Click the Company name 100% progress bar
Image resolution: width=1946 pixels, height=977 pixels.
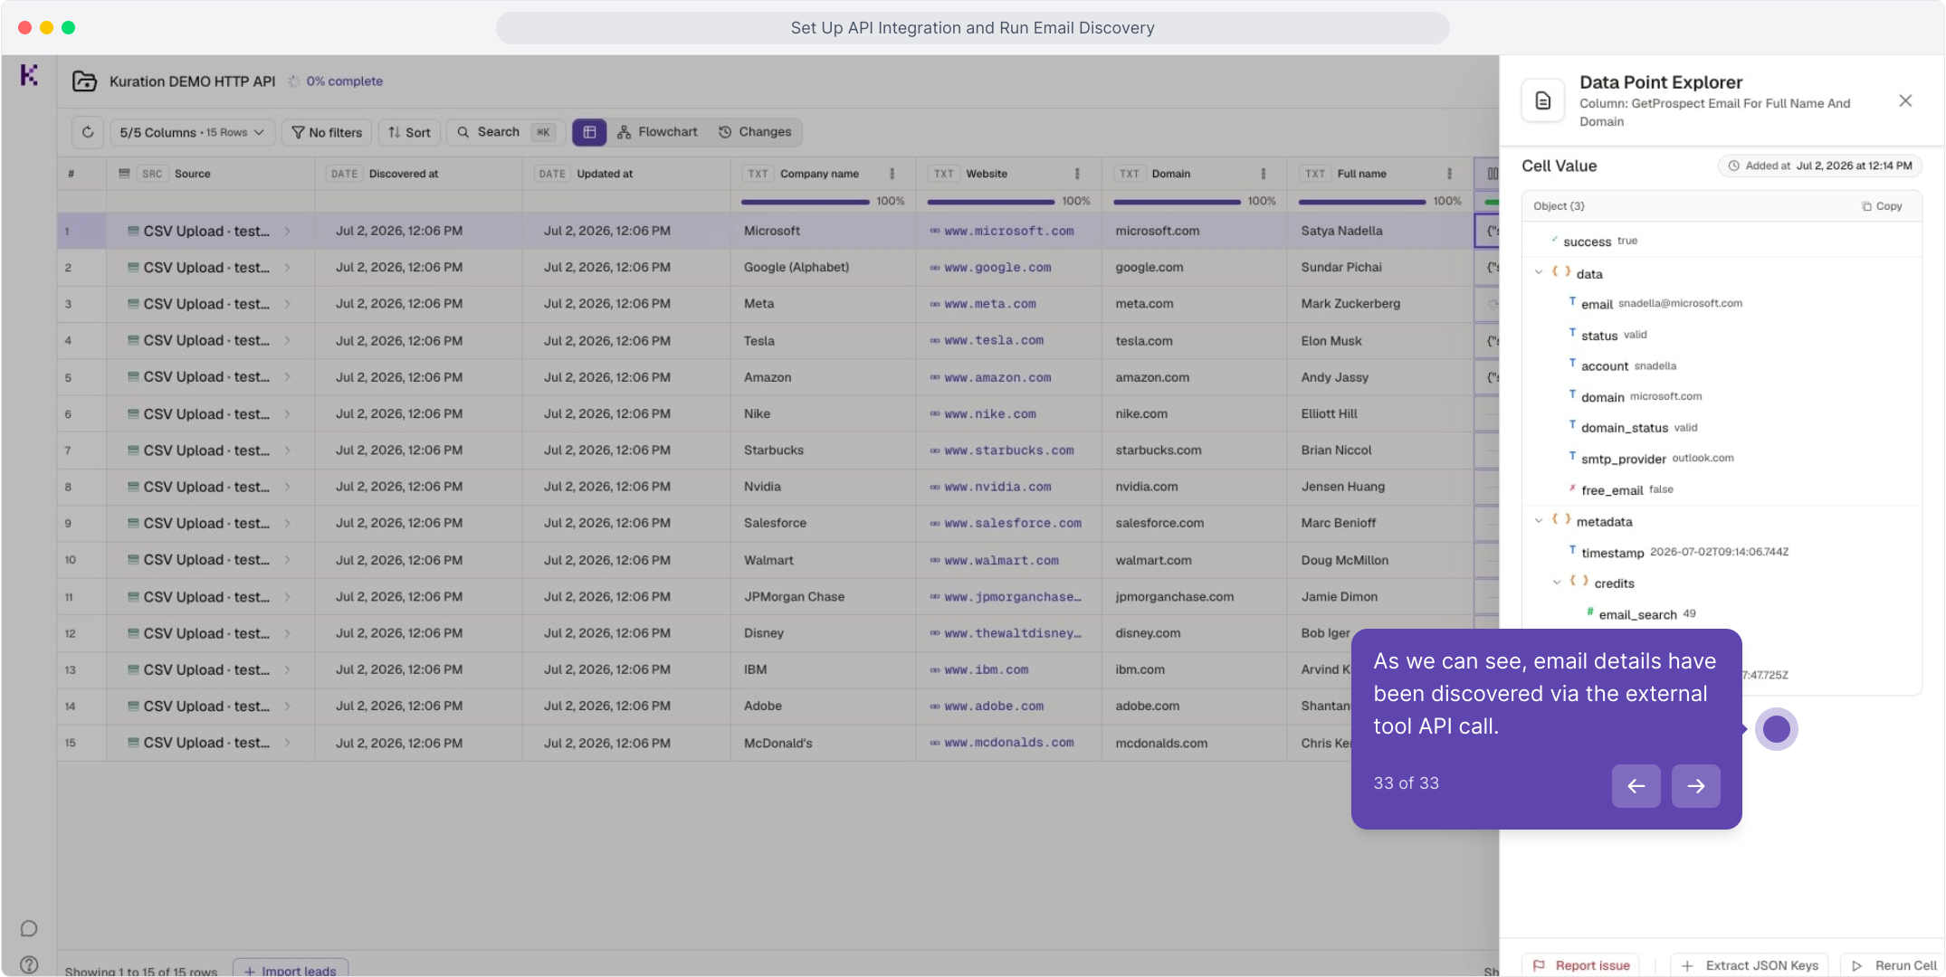[x=805, y=202]
